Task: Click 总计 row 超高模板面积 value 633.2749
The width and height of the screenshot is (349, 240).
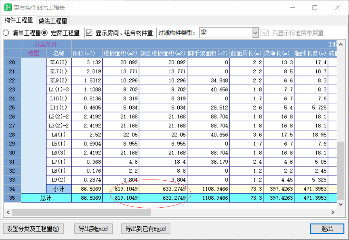Action: coord(163,198)
